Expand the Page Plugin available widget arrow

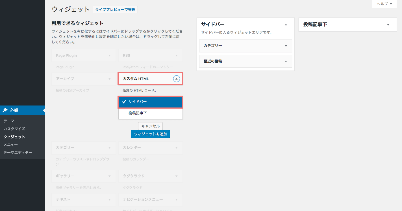pyautogui.click(x=110, y=56)
